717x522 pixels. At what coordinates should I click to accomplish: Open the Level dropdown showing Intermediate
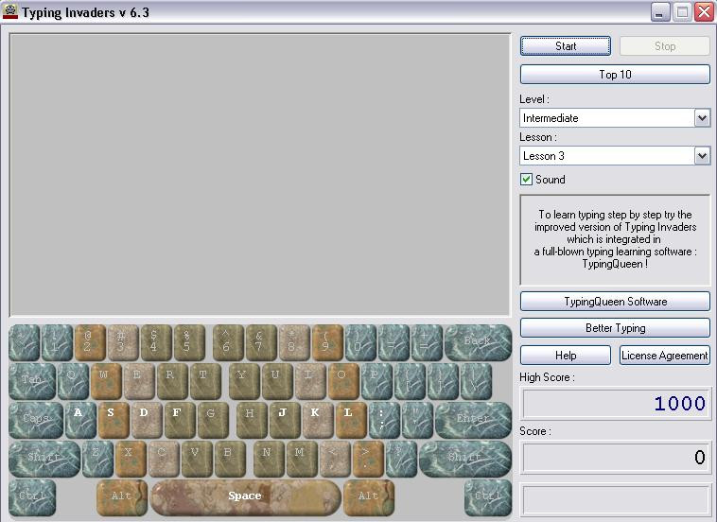tap(703, 118)
